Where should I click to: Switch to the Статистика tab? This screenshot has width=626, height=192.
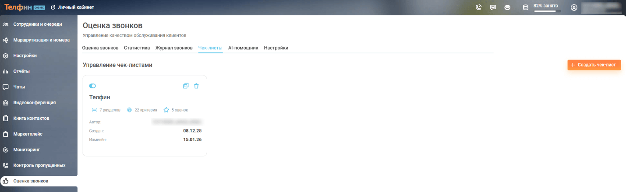pyautogui.click(x=137, y=48)
